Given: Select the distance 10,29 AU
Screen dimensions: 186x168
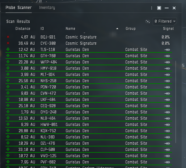Looking at the screenshot, I should (x=27, y=143).
